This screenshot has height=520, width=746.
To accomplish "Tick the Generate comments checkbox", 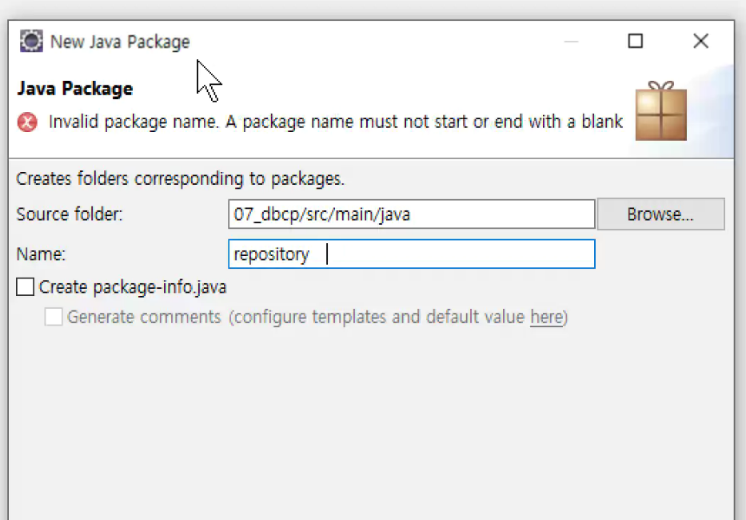I will click(x=54, y=317).
